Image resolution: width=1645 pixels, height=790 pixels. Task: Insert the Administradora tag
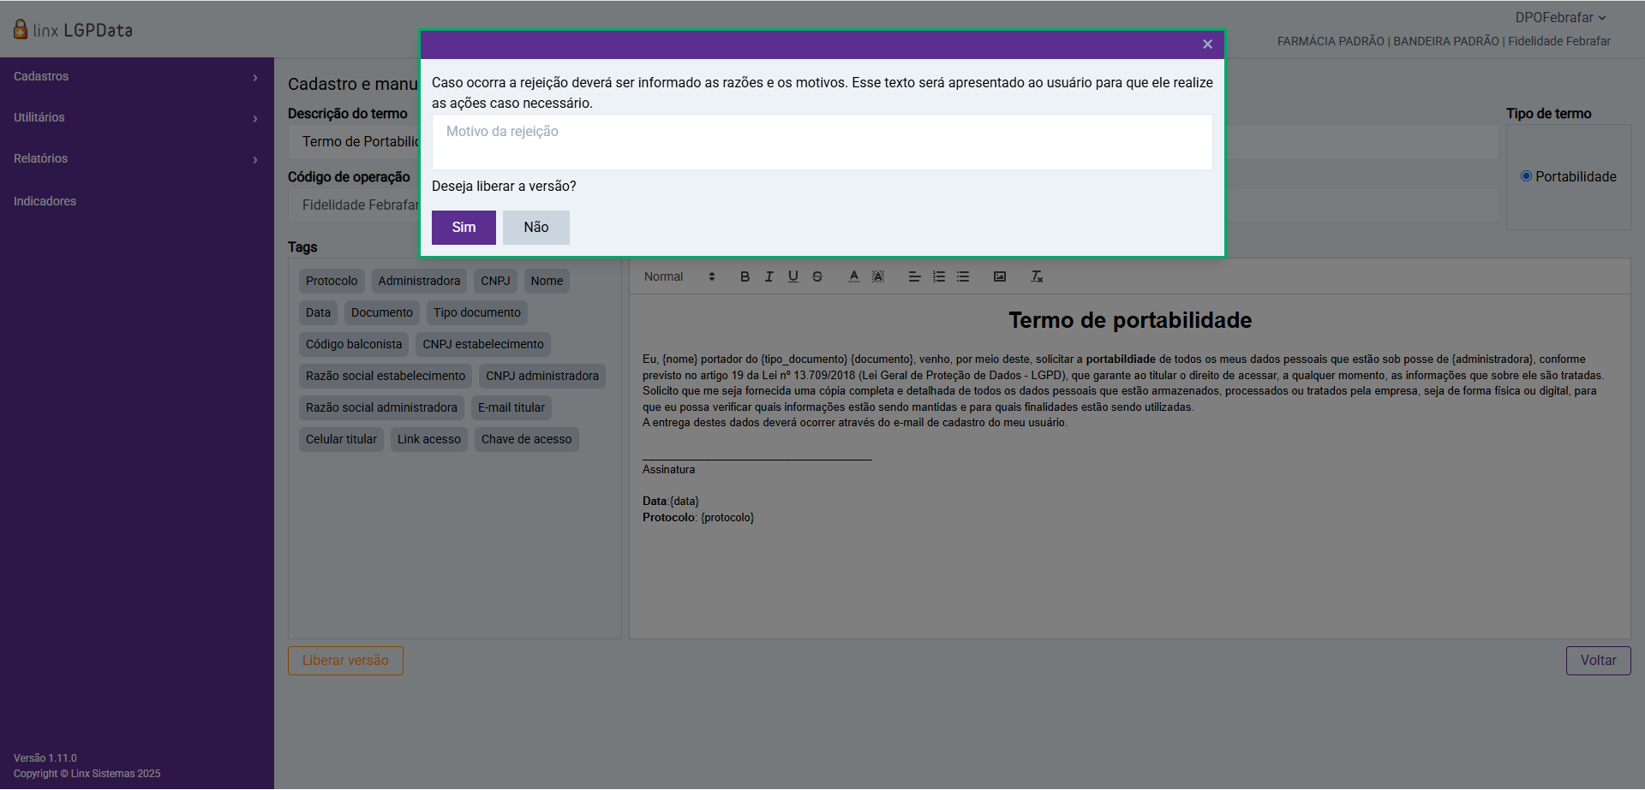[x=419, y=281]
